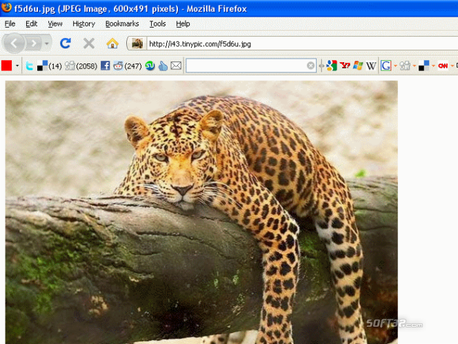Viewport: 458px width, 344px height.
Task: Click the Digg icon showing (2058)
Action: (x=81, y=66)
